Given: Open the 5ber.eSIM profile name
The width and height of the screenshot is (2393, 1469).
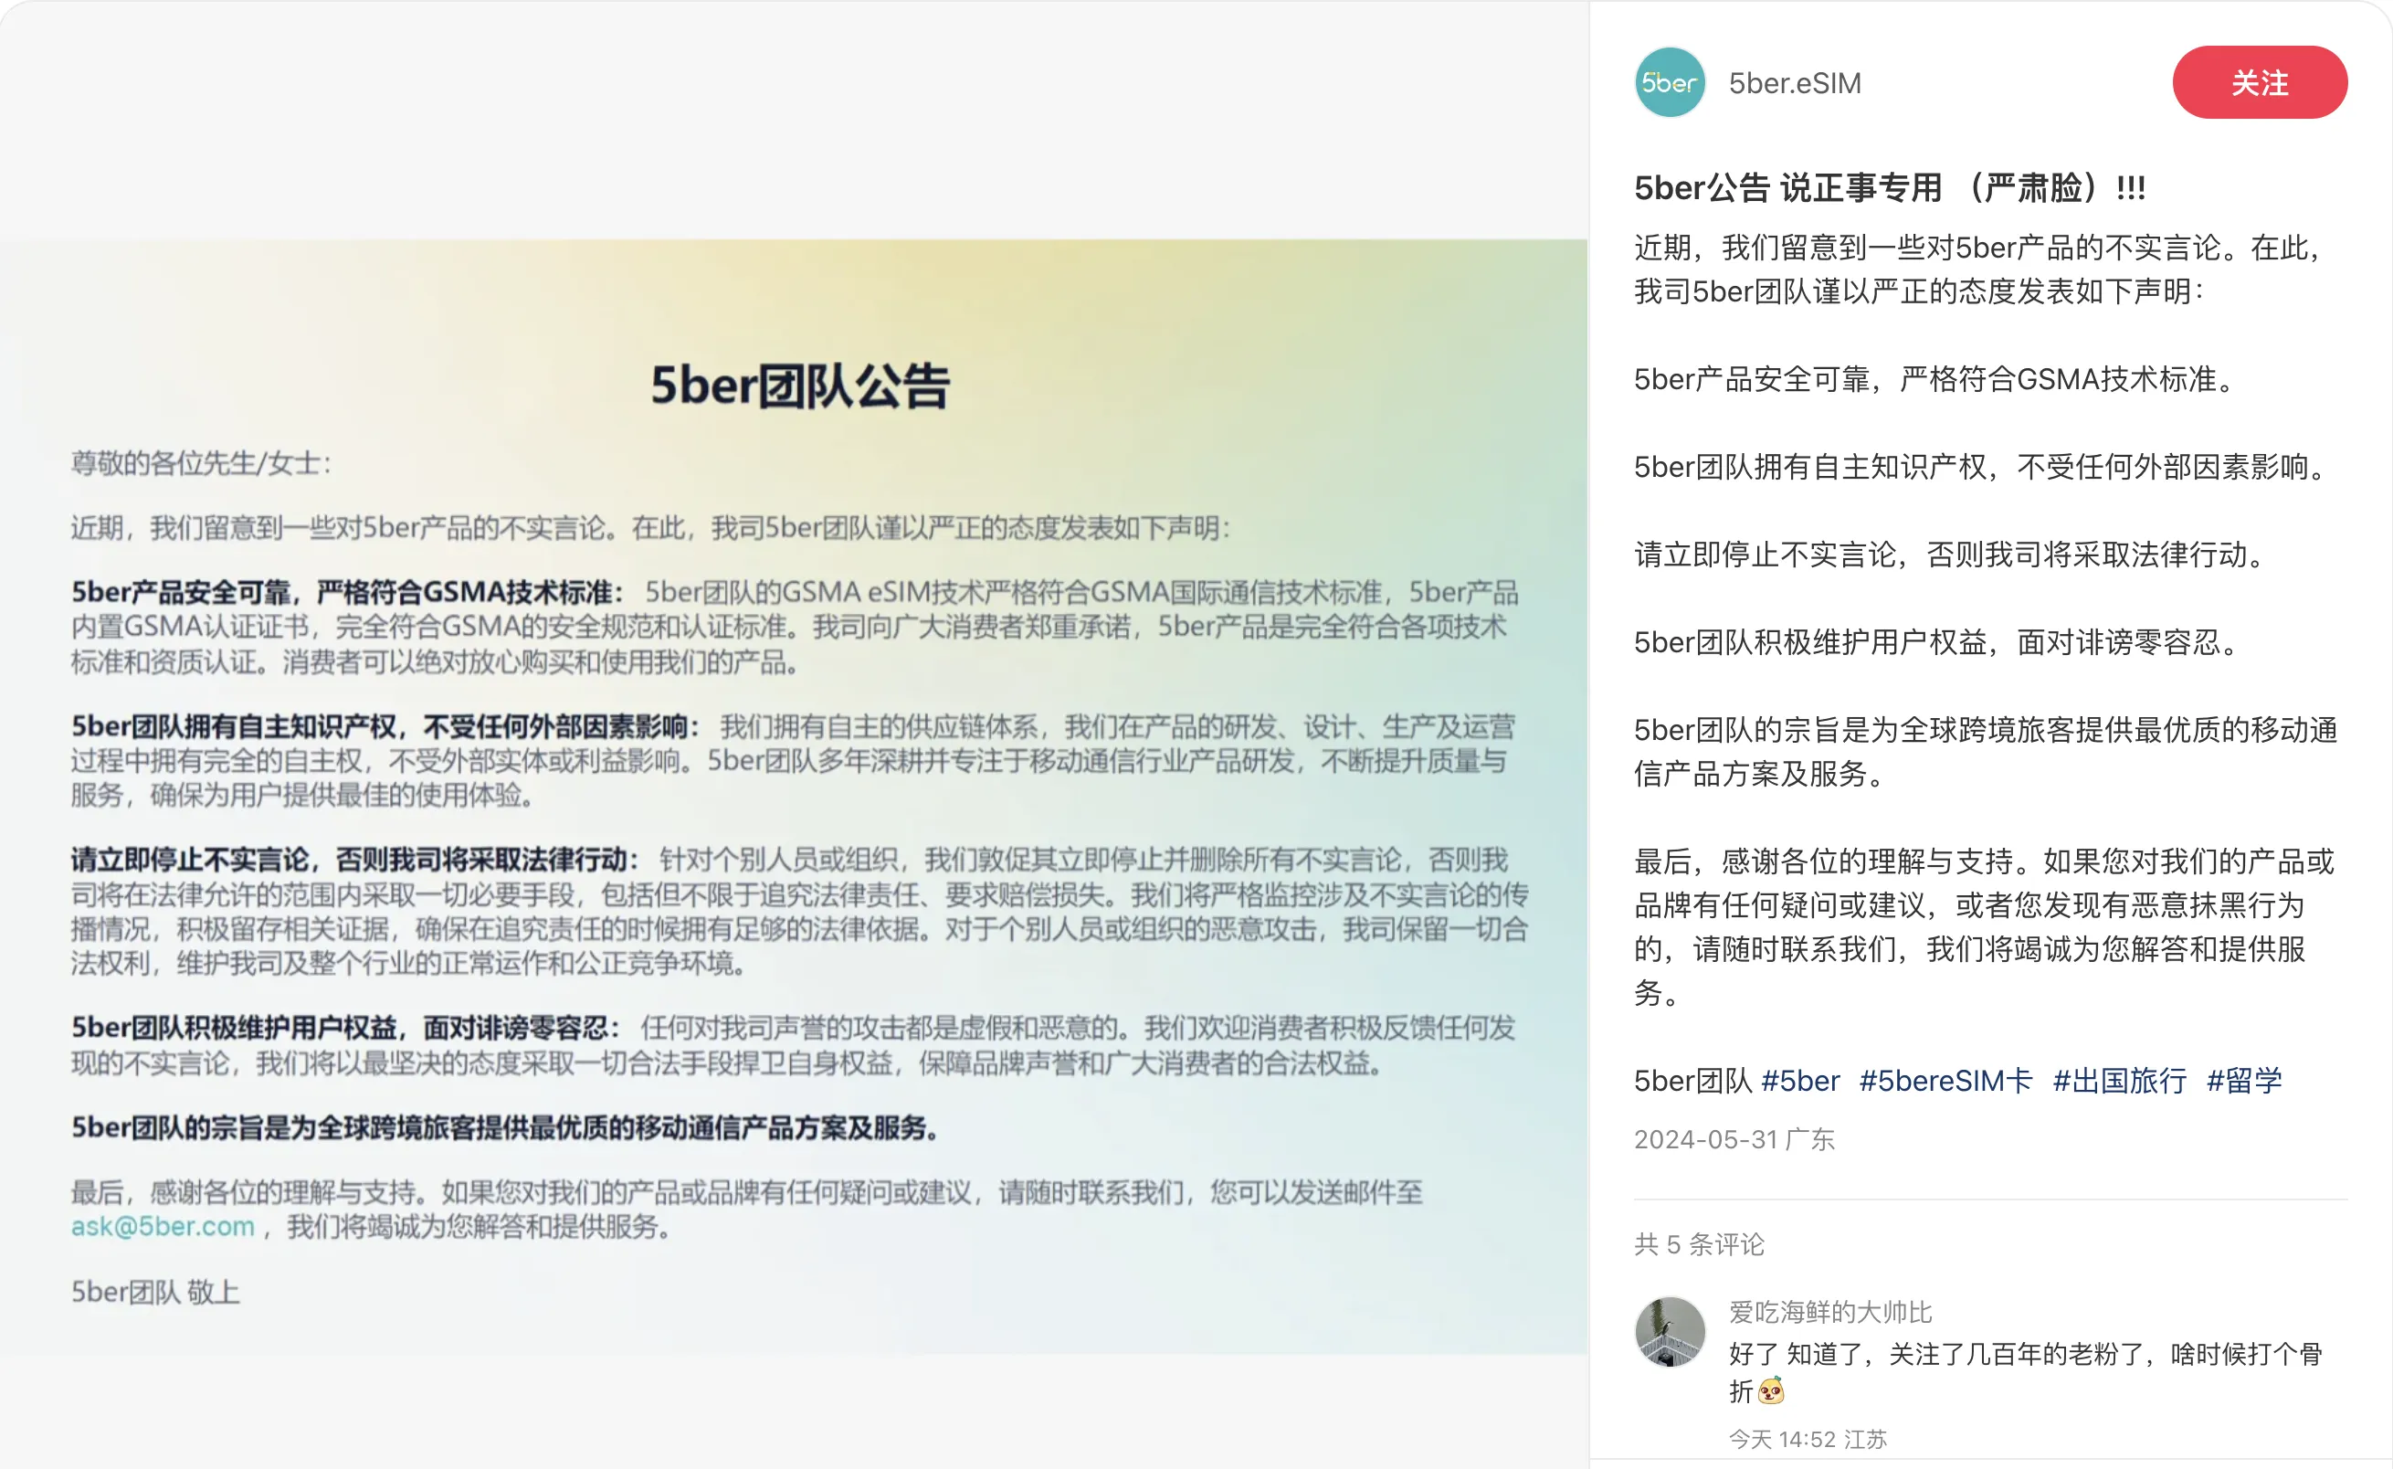Looking at the screenshot, I should coord(1795,83).
